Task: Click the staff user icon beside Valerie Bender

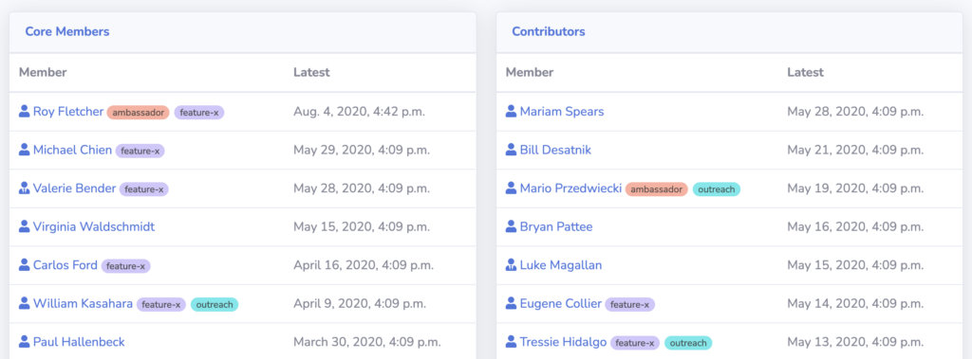Action: 24,188
